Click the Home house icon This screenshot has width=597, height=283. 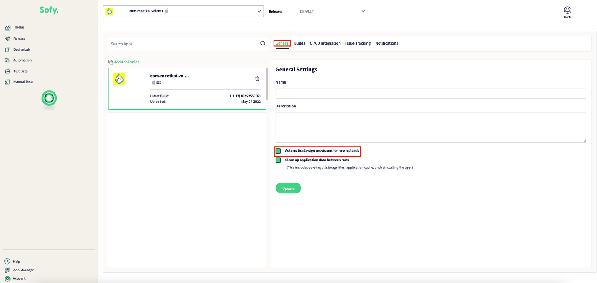(8, 28)
